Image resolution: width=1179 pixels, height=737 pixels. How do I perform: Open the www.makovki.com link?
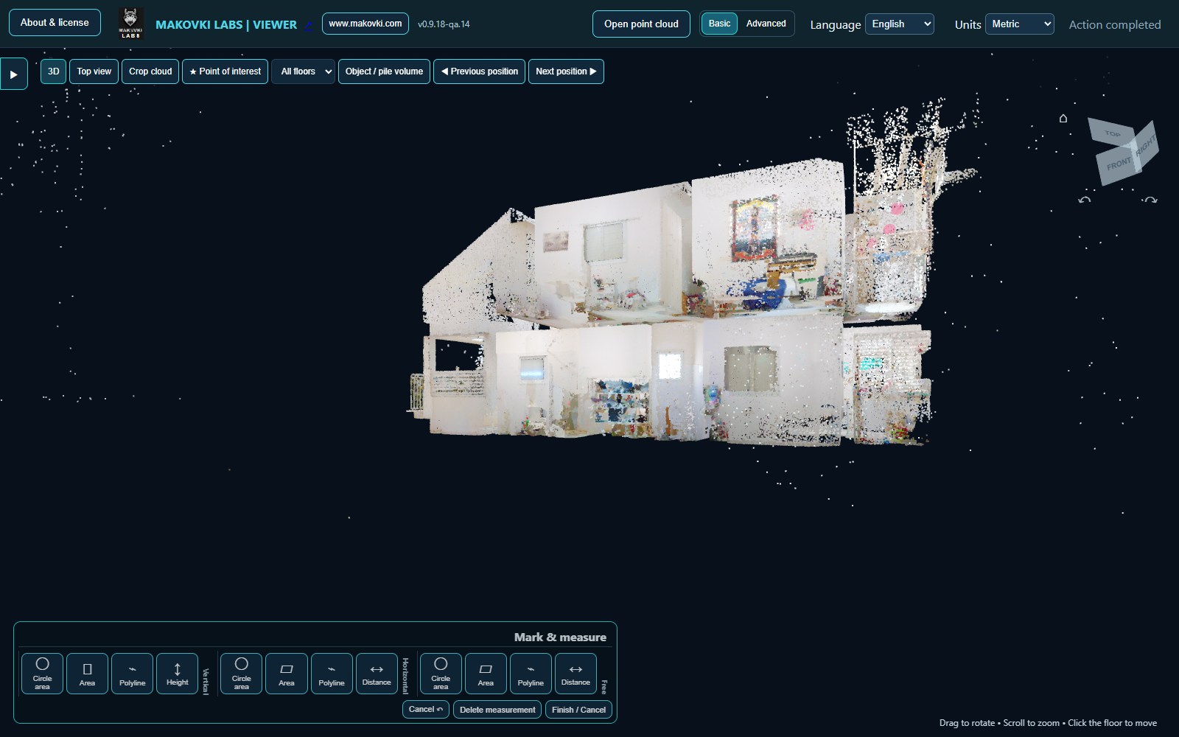(x=365, y=24)
